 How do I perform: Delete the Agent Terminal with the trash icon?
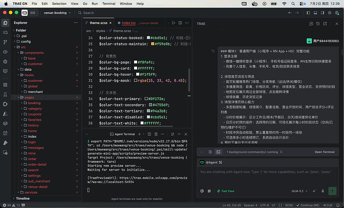[x=156, y=134]
